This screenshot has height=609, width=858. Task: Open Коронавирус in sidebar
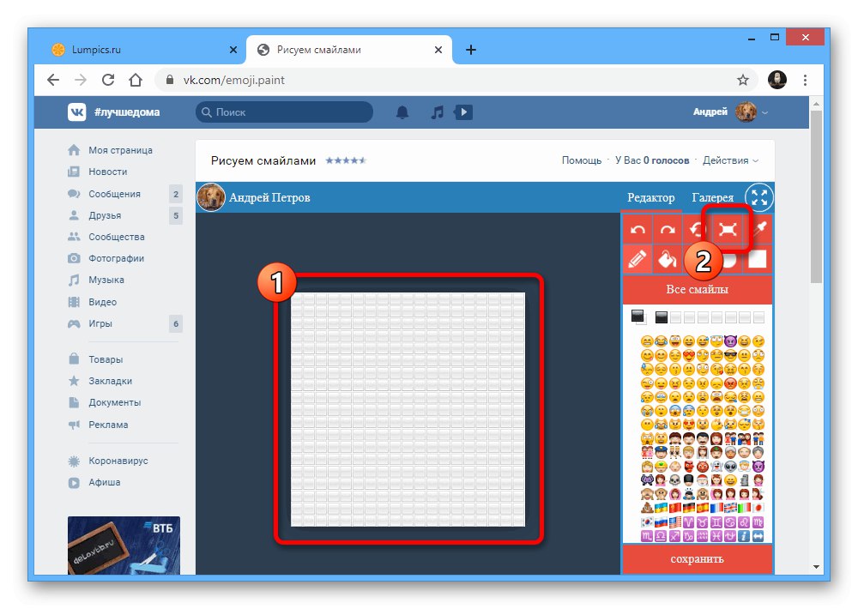[118, 461]
